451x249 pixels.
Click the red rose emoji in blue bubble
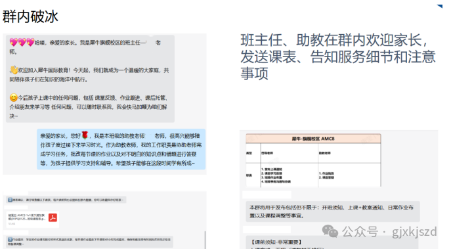click(85, 135)
